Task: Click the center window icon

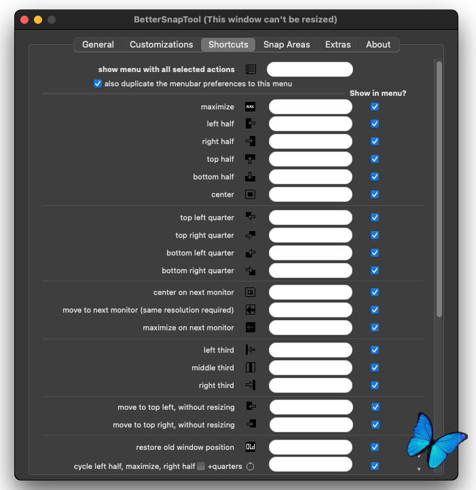Action: [251, 194]
